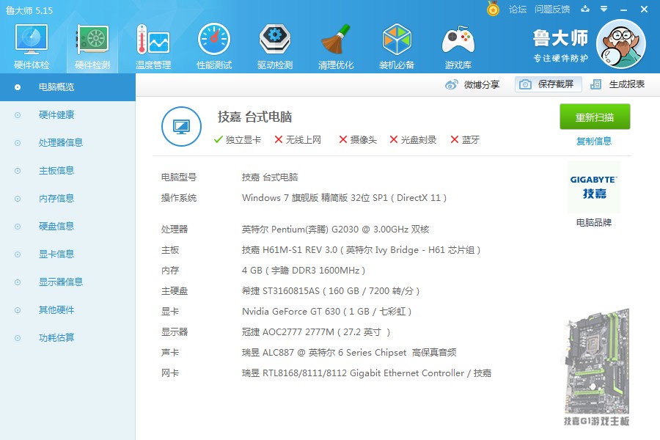Click the round desktop monitor icon

point(181,126)
